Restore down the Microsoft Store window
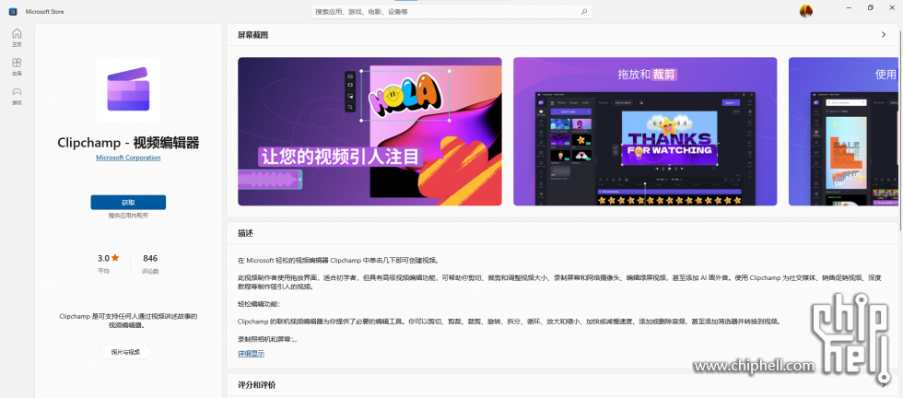Image resolution: width=903 pixels, height=398 pixels. (x=870, y=7)
